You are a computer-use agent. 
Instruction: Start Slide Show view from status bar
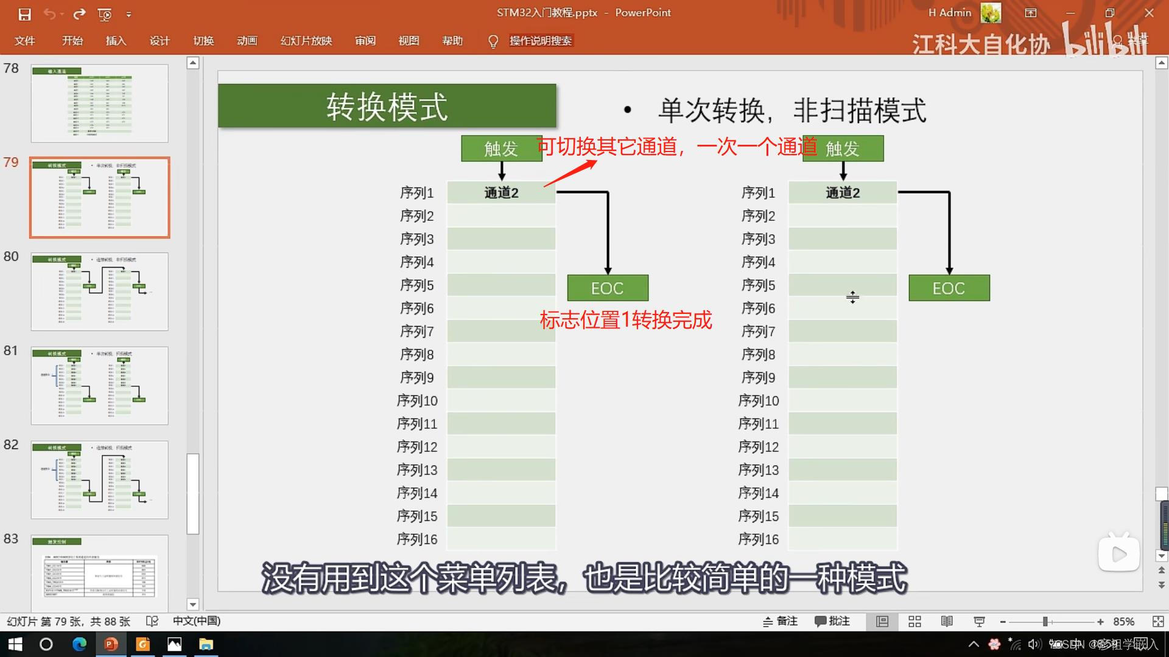pyautogui.click(x=979, y=621)
